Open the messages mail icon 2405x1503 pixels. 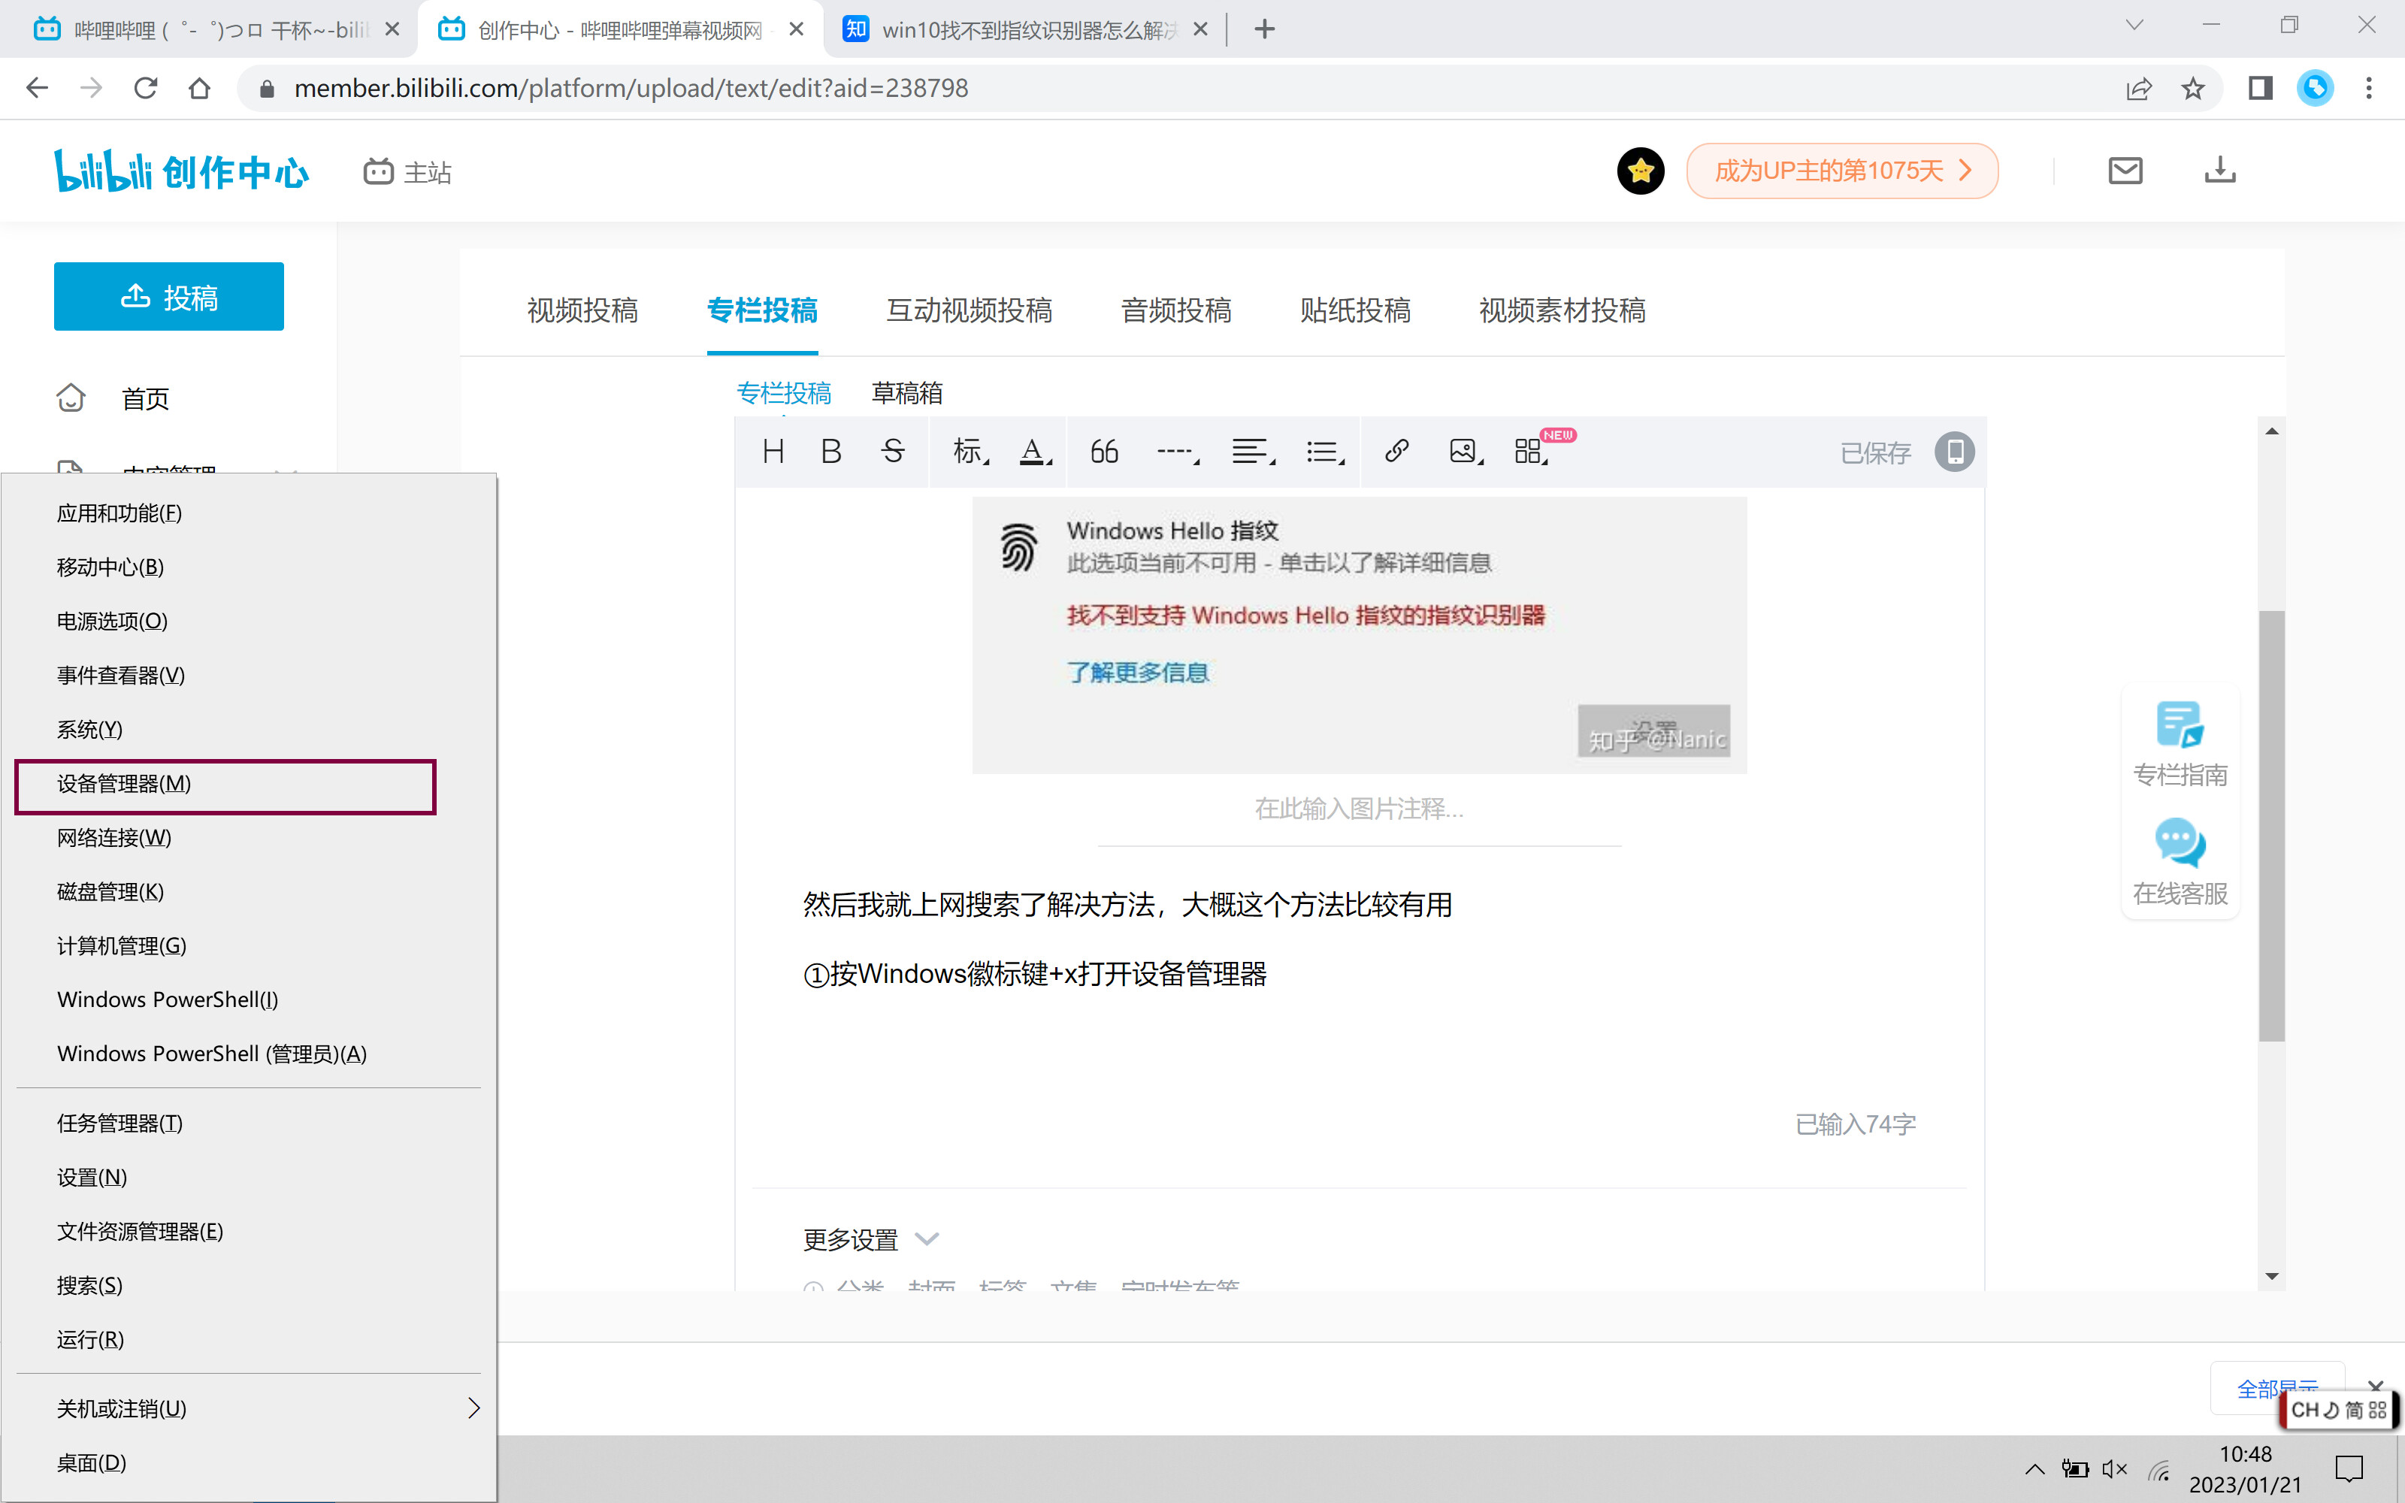(x=2125, y=171)
